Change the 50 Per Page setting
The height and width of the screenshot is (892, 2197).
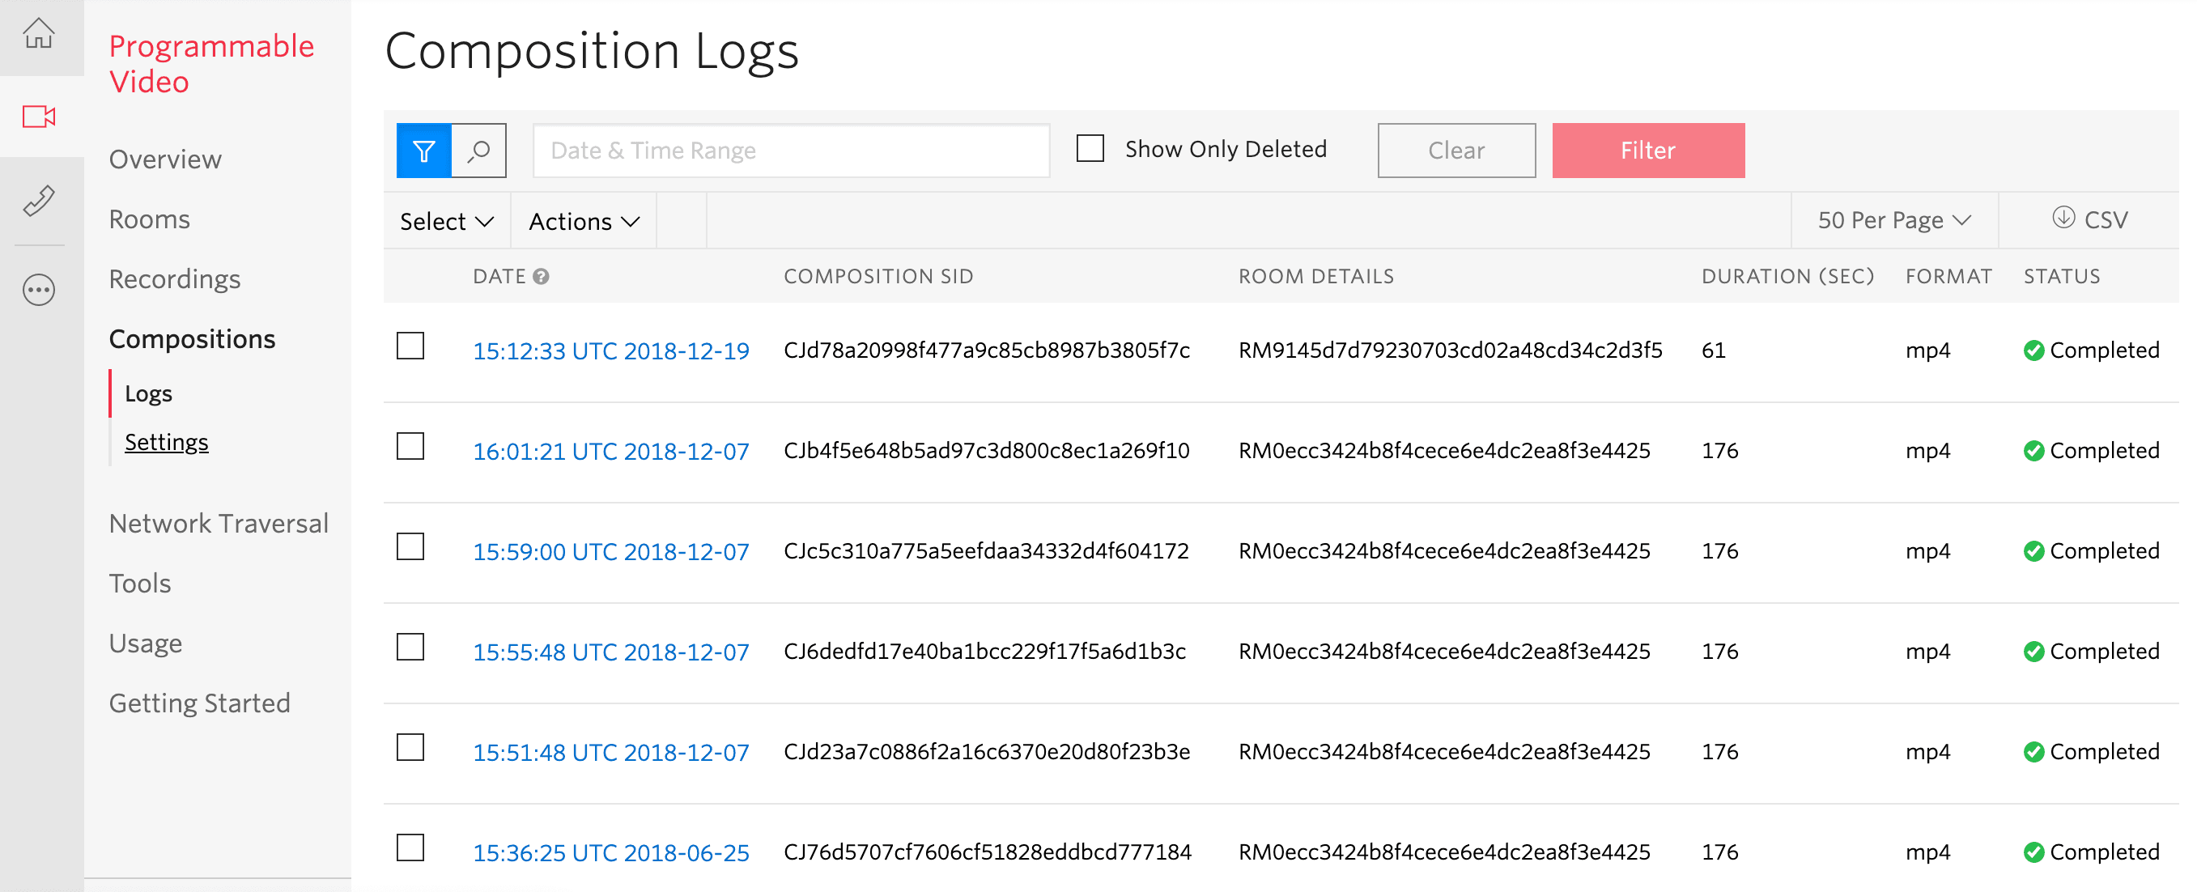[x=1894, y=219]
